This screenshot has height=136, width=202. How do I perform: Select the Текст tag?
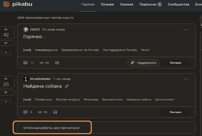[x=145, y=50]
